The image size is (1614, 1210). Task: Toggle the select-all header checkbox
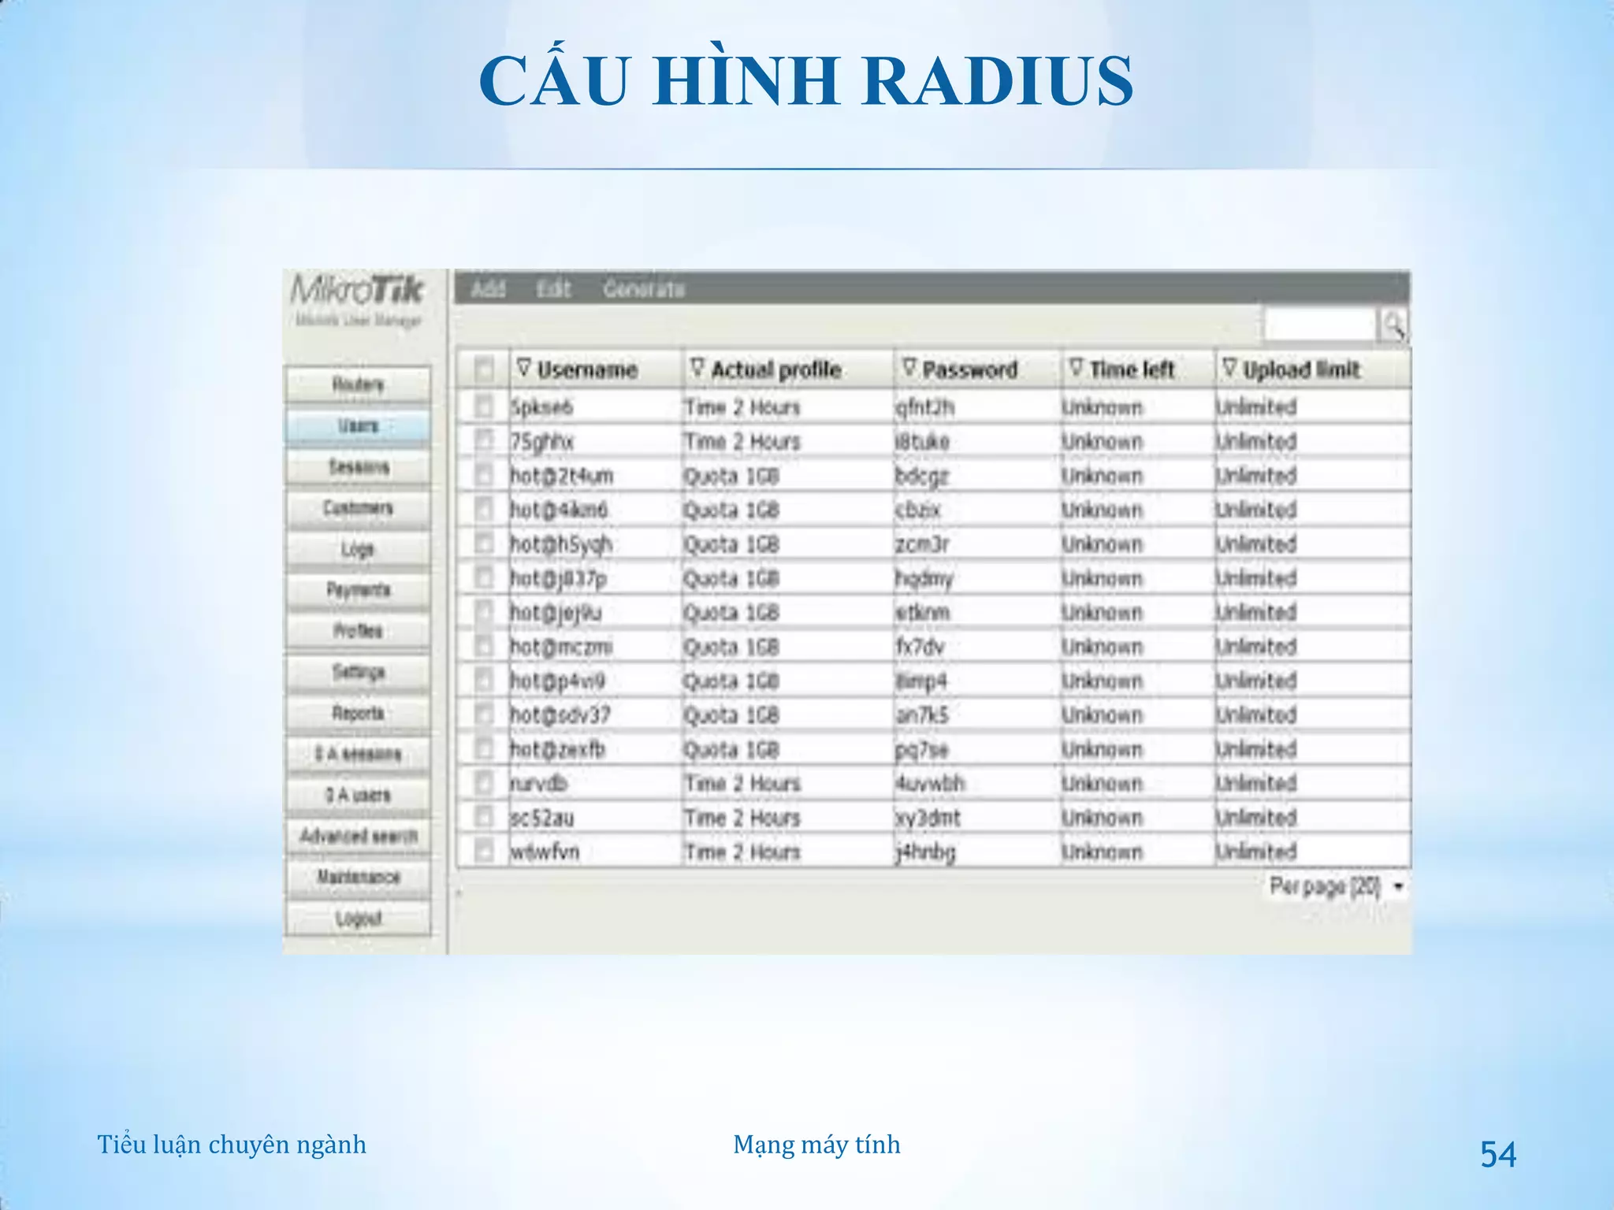(x=484, y=369)
